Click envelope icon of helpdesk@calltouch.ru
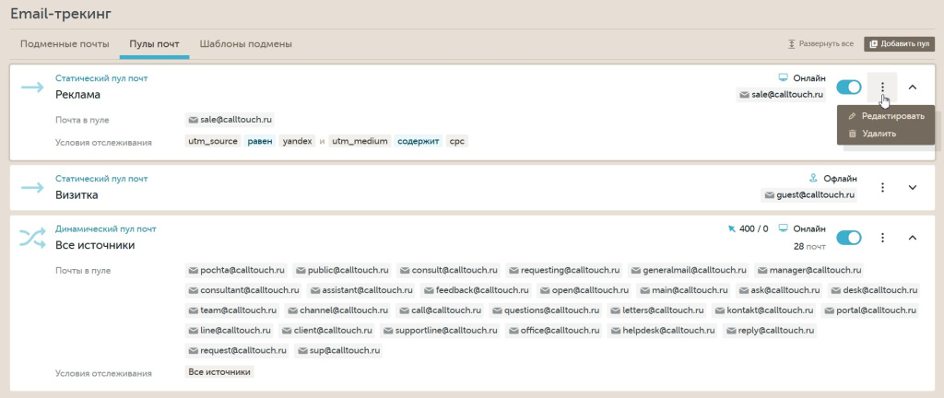 (615, 331)
